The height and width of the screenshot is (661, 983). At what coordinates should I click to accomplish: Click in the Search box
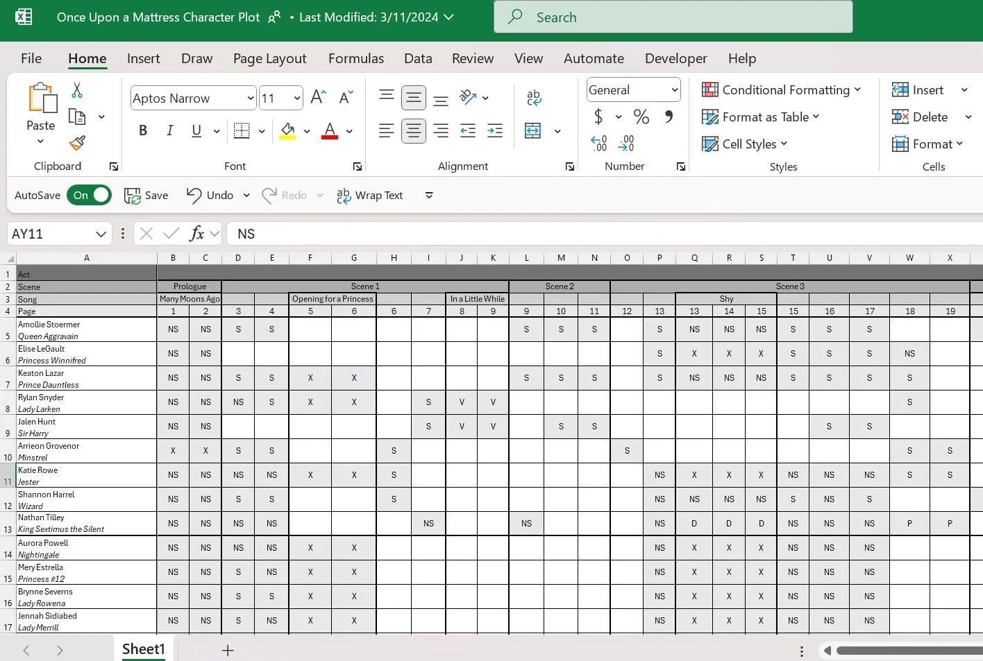coord(673,17)
